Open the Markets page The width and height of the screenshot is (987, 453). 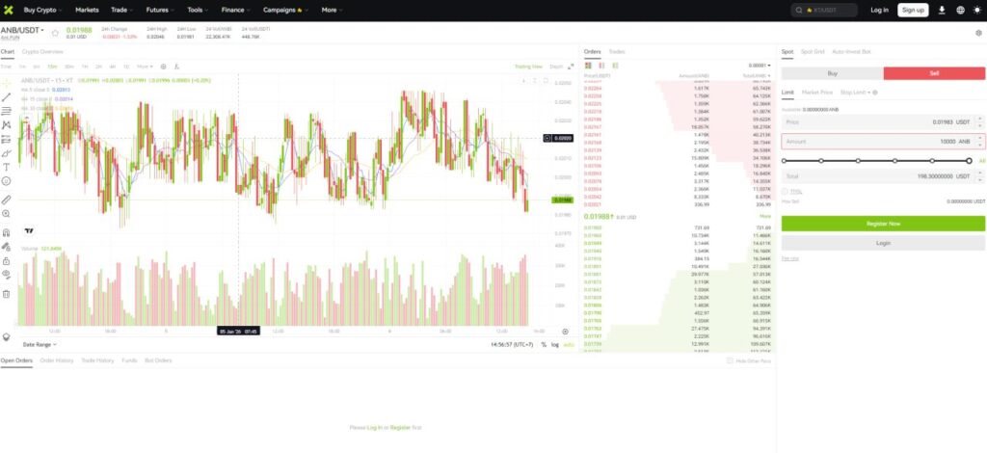coord(87,10)
